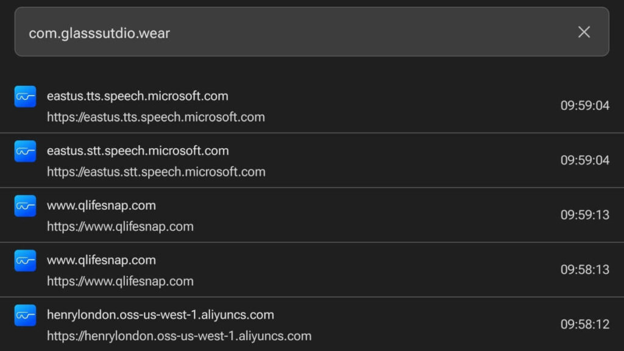The height and width of the screenshot is (351, 624).
Task: Open https://www.qlifesnap.com URL in the 09:58:13 row
Action: pos(120,282)
